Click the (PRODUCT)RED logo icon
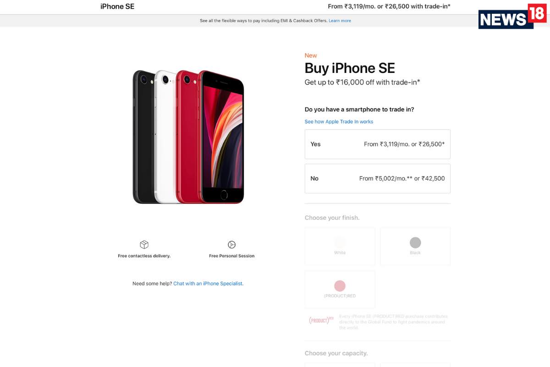Image resolution: width=550 pixels, height=367 pixels. (321, 320)
